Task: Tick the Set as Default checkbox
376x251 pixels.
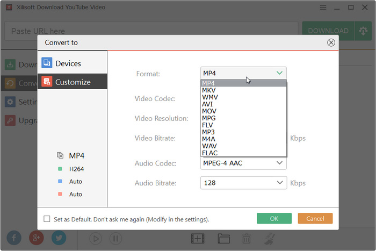Action: (x=47, y=219)
